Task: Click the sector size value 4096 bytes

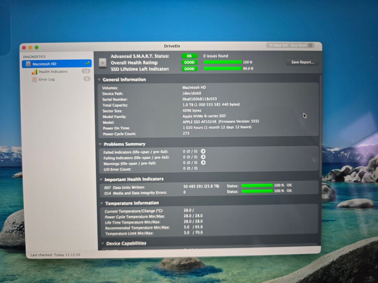Action: [x=192, y=110]
